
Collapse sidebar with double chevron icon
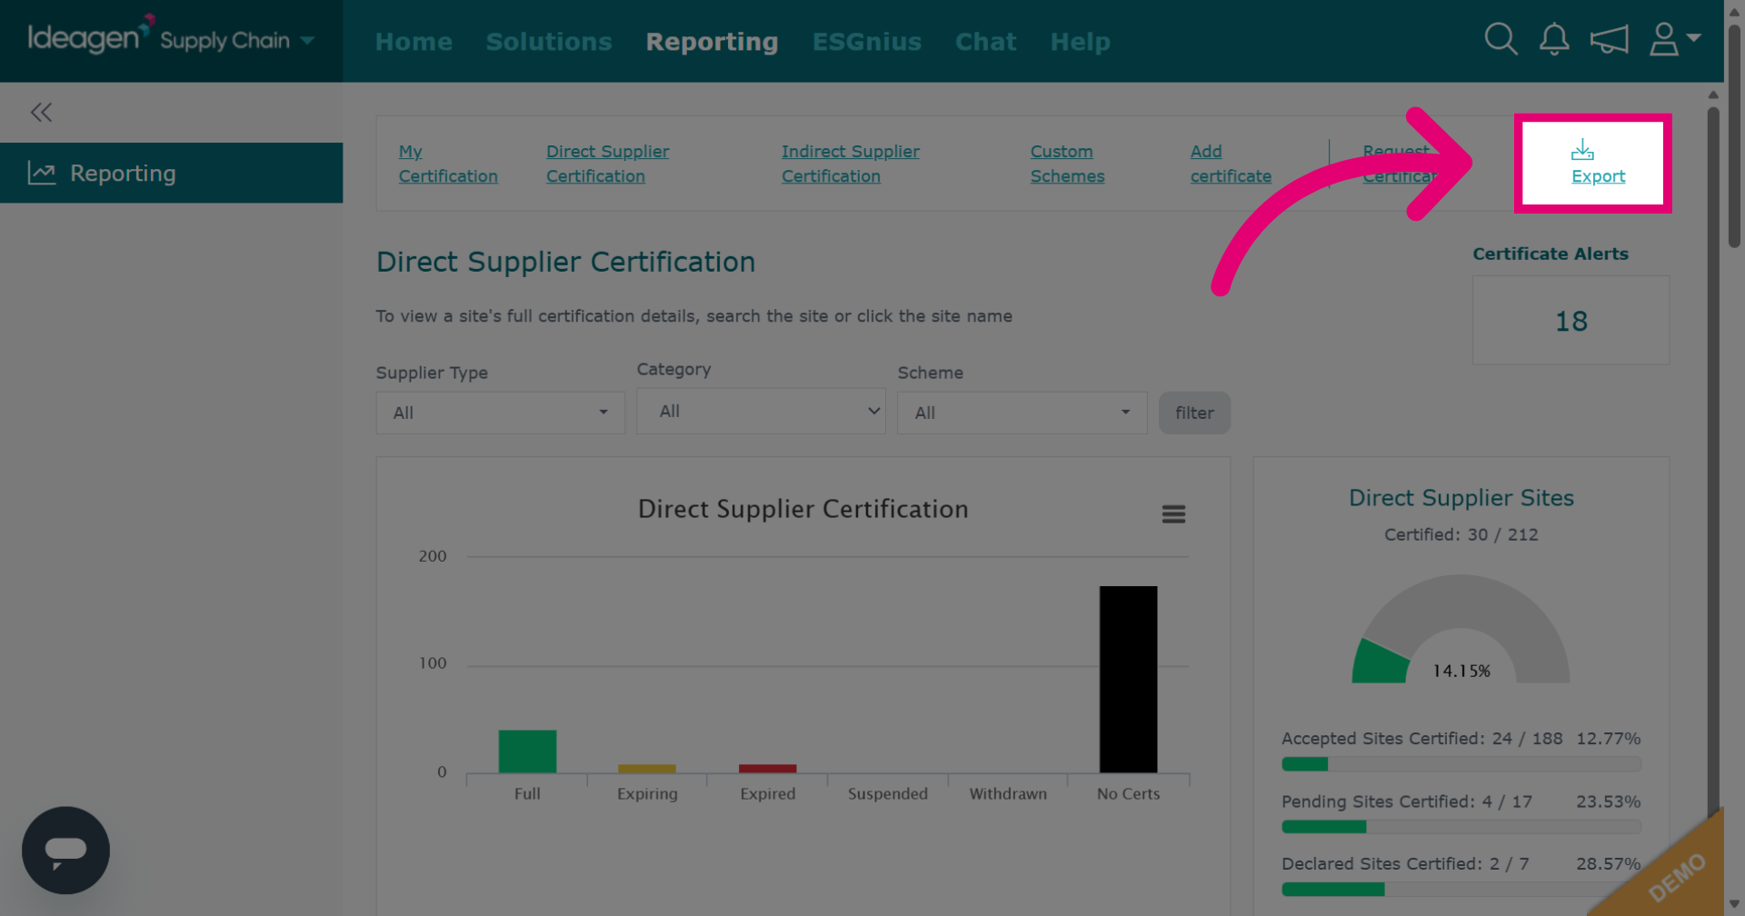pyautogui.click(x=41, y=112)
